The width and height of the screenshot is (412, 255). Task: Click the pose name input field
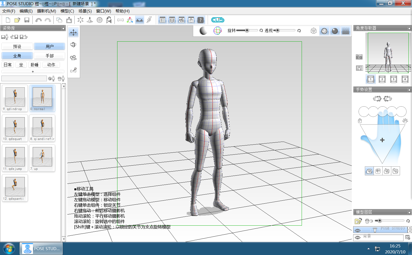(x=24, y=79)
